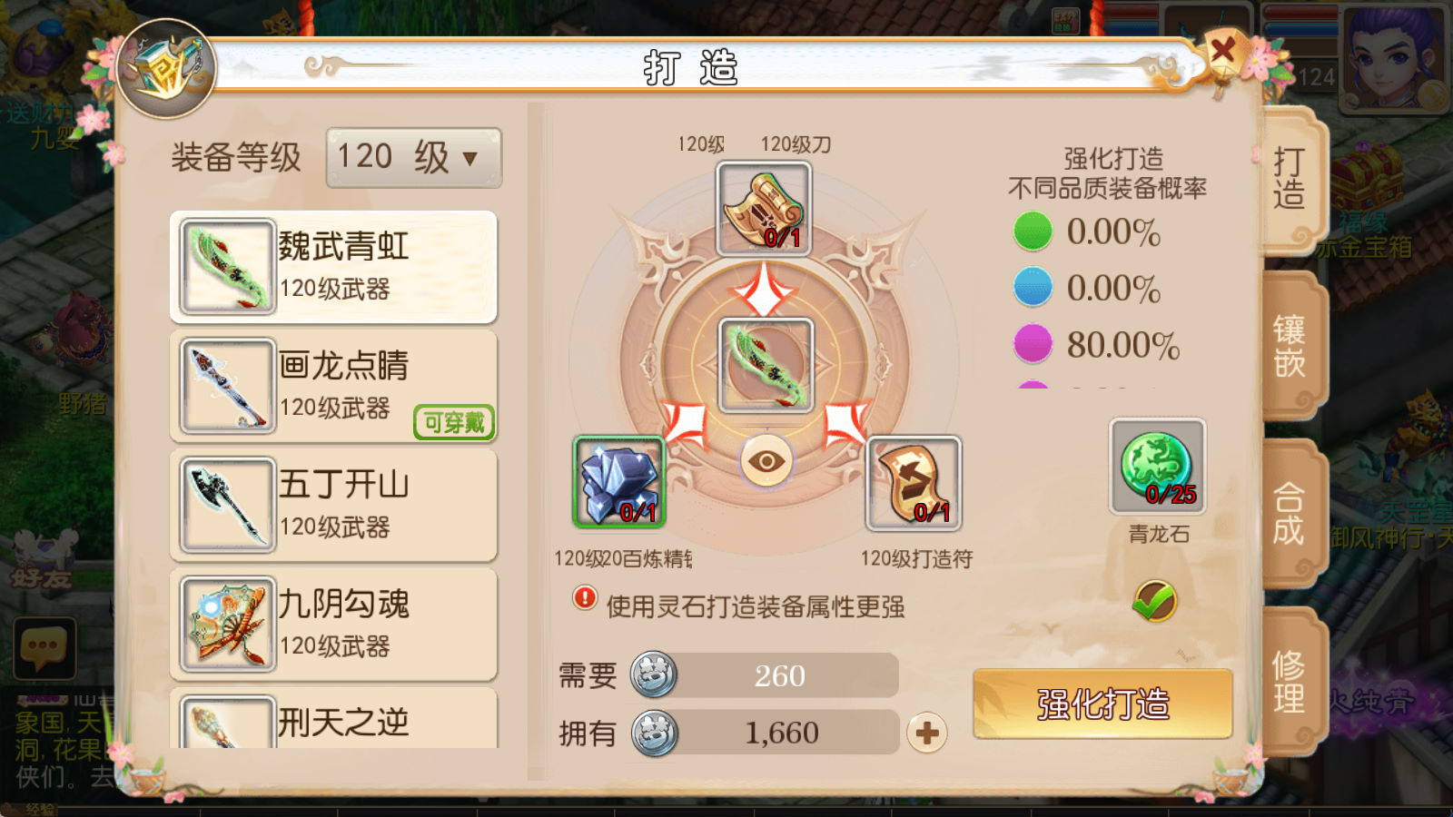Switch to the 合成 tab
The height and width of the screenshot is (817, 1453).
pyautogui.click(x=1290, y=513)
